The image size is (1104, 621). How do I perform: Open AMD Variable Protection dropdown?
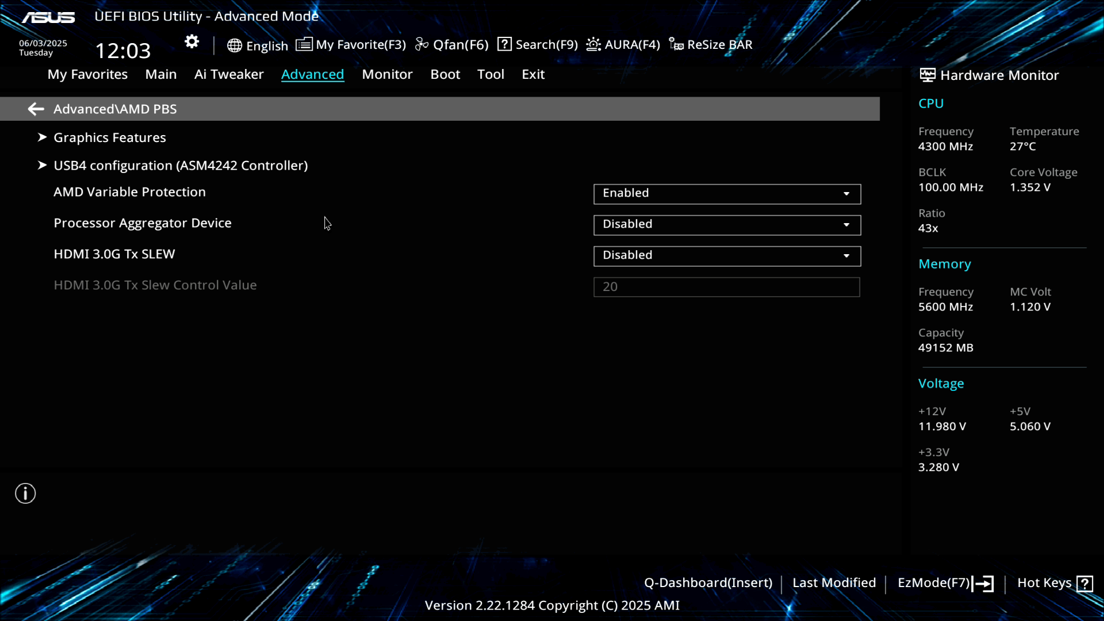tap(727, 194)
